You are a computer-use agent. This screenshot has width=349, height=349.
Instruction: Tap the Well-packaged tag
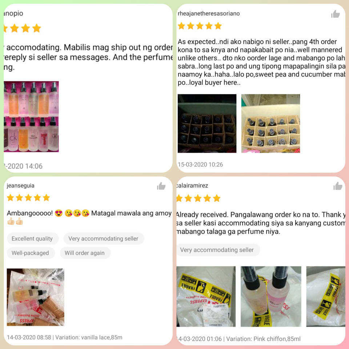click(31, 253)
